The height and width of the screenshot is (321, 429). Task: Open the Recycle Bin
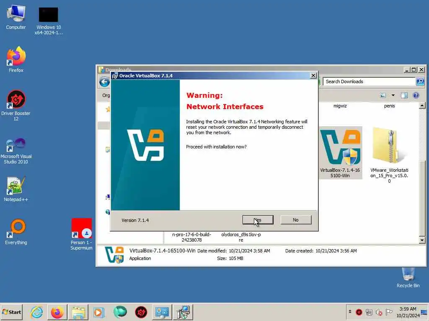pos(408,278)
